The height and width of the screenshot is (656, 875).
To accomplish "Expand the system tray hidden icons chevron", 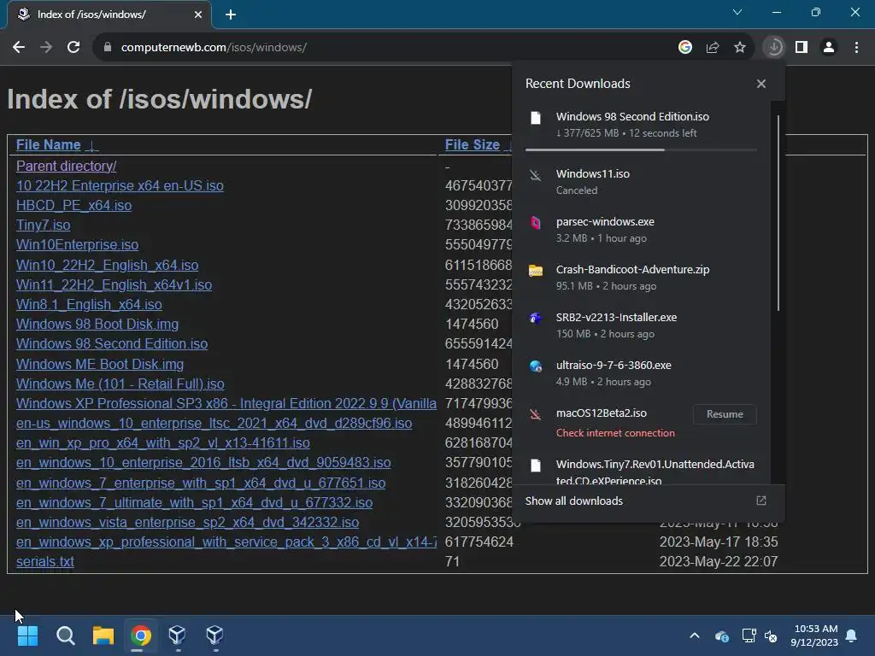I will pos(695,635).
